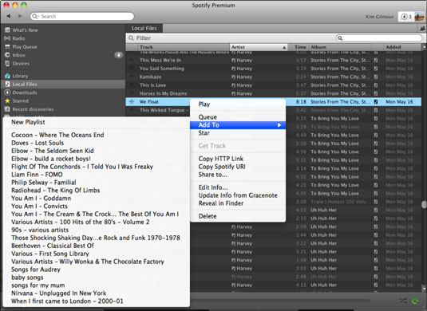
Task: Add to baby songs playlist
Action: (x=96, y=278)
